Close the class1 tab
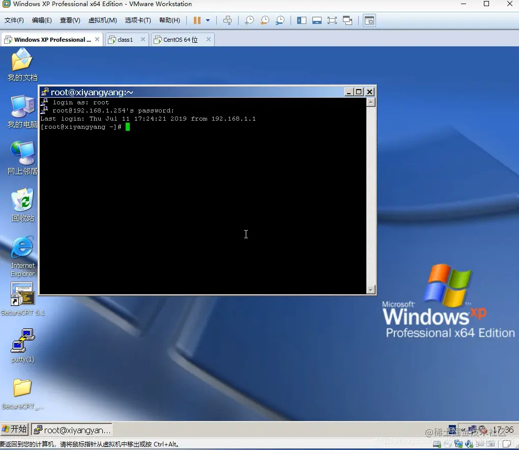 pos(142,39)
